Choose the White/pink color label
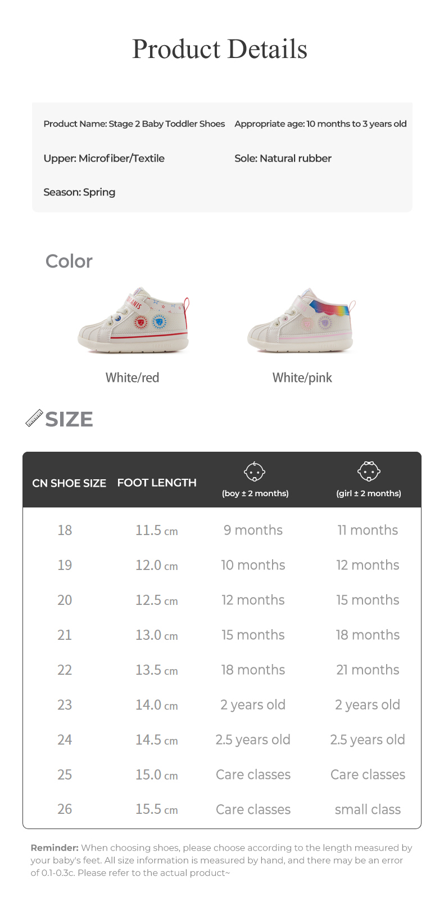 pos(302,377)
